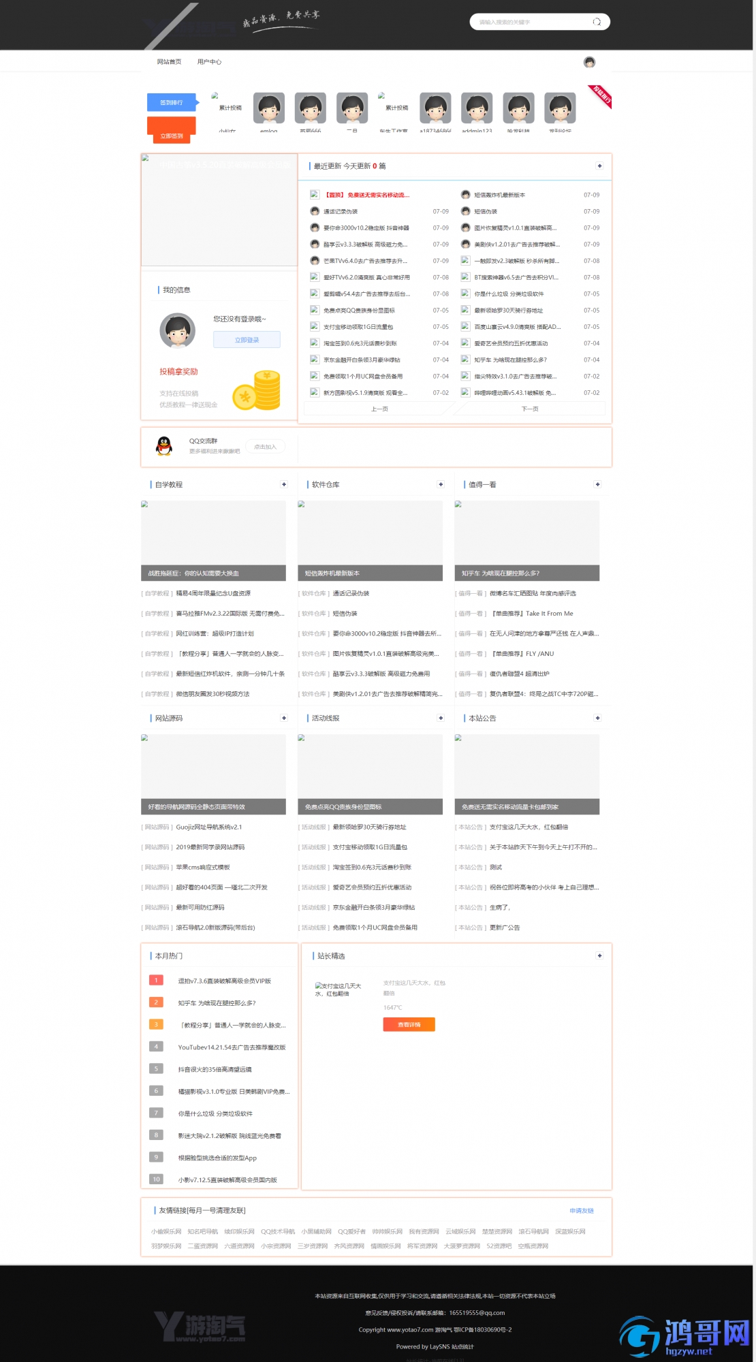This screenshot has width=756, height=1362.
Task: Click the 软件仓库 tag before 短信伪装
Action: point(314,614)
